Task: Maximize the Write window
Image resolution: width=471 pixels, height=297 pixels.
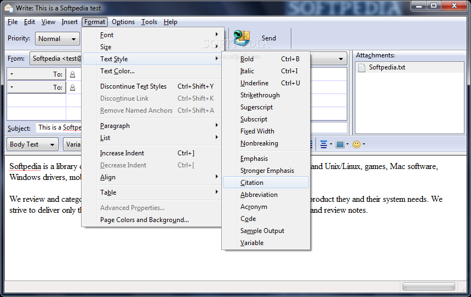Action: tap(434, 6)
